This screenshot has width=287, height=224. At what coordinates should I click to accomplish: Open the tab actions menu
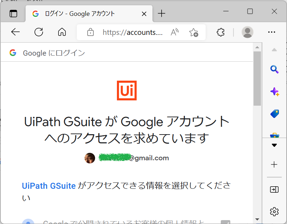(x=13, y=13)
